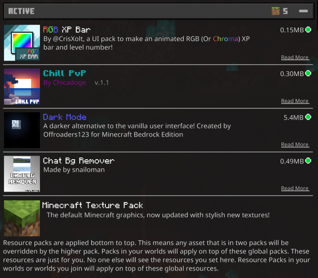The width and height of the screenshot is (318, 278).
Task: Click green status dot for Chill PvP
Action: (x=308, y=73)
